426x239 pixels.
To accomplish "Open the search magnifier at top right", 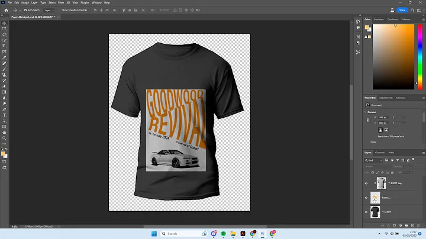I will (412, 10).
